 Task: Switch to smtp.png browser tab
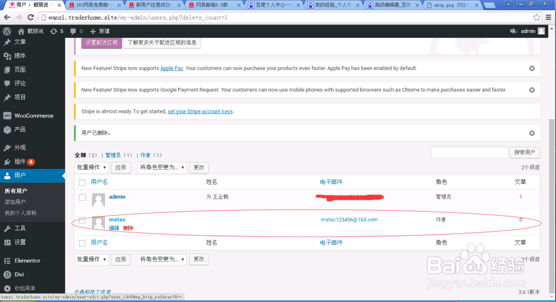pos(453,5)
